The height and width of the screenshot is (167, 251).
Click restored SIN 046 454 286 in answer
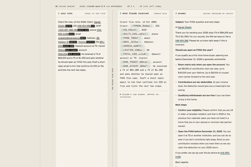point(182,41)
